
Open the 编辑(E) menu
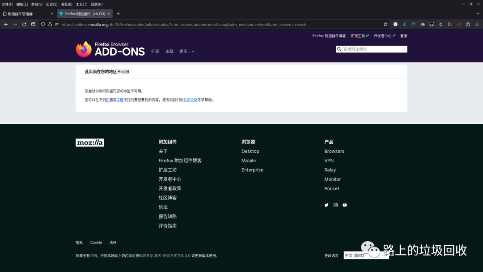click(x=22, y=4)
